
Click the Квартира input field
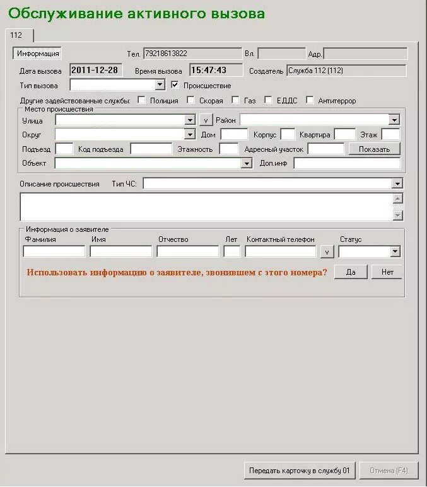pyautogui.click(x=345, y=134)
